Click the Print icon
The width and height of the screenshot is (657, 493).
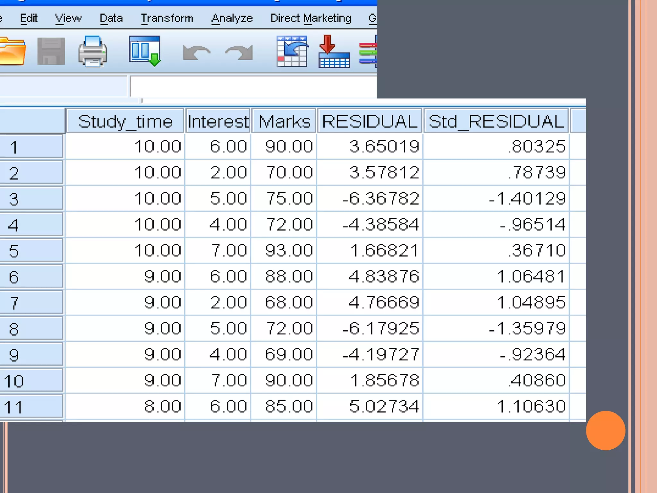[92, 51]
